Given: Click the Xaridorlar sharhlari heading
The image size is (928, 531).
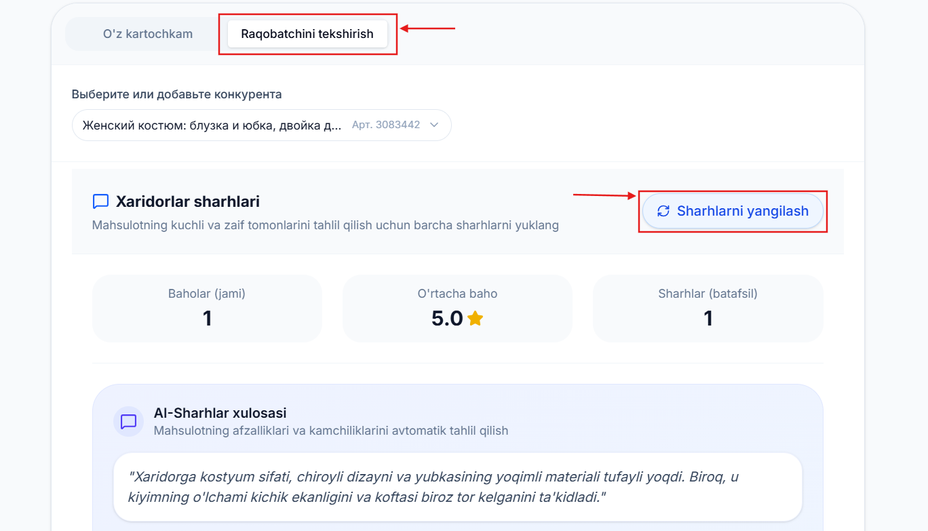Looking at the screenshot, I should pos(188,201).
